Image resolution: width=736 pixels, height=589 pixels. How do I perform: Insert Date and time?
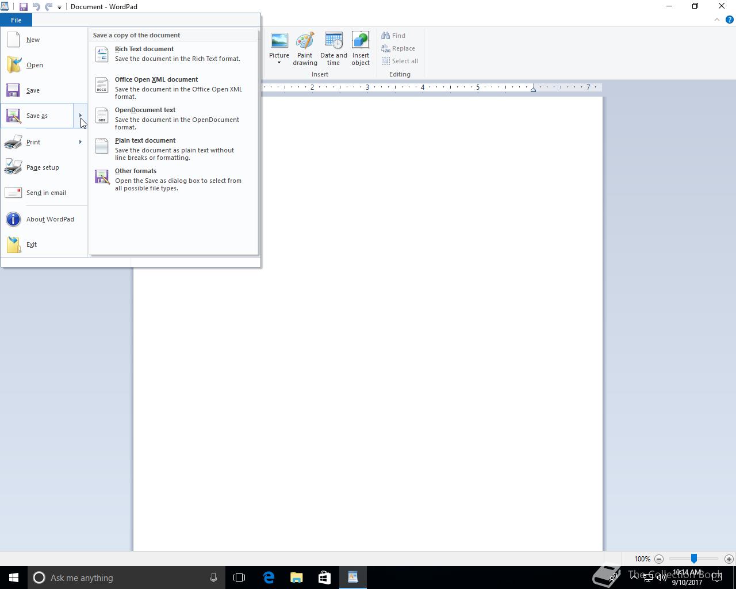(x=333, y=49)
